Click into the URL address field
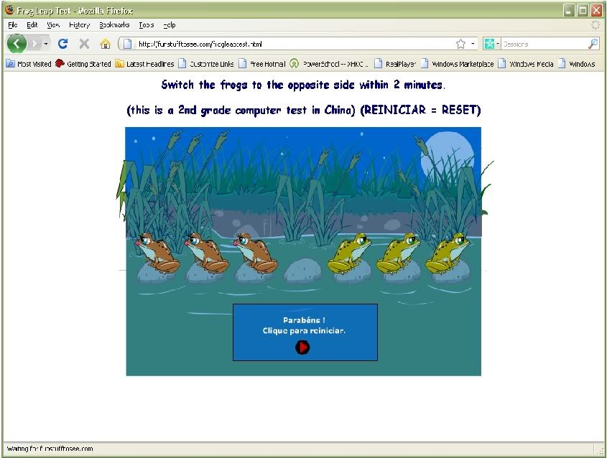Image resolution: width=607 pixels, height=458 pixels. point(287,44)
